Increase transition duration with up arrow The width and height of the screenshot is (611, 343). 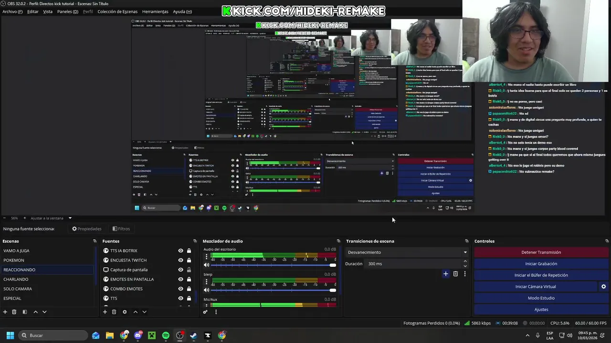(x=465, y=262)
